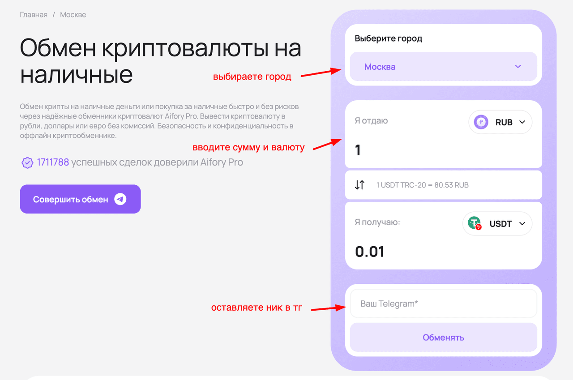Click the 1711788 deals counter text

tap(53, 162)
